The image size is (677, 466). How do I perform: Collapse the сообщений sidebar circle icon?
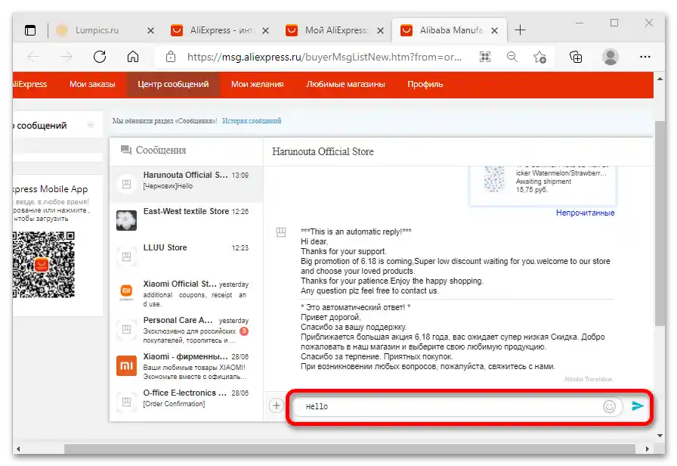pos(91,125)
